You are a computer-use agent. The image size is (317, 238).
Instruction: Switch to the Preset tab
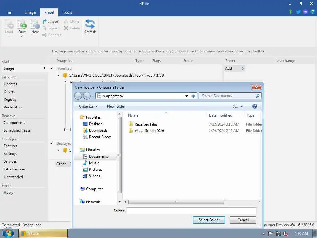[x=49, y=12]
